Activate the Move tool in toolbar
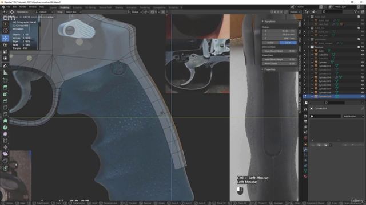This screenshot has height=205, width=366. click(5, 38)
